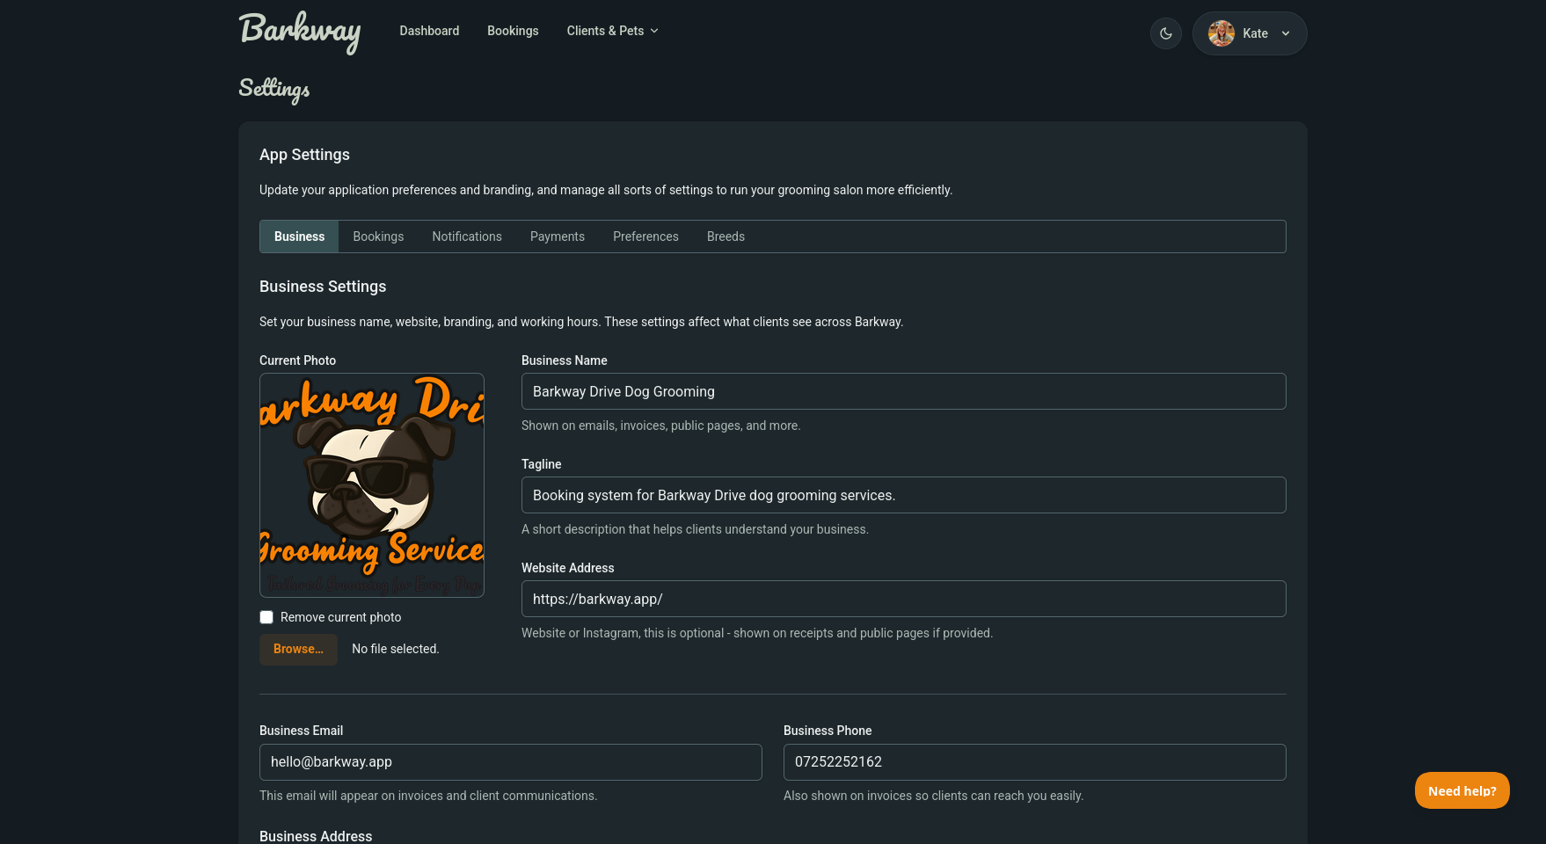Click the current business logo photo
Viewport: 1546px width, 844px height.
click(372, 485)
